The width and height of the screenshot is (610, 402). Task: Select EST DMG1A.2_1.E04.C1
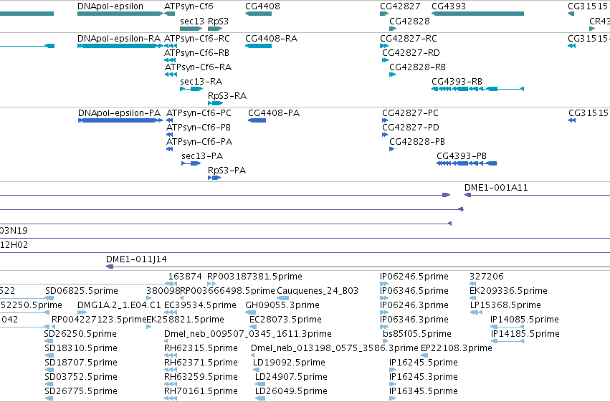(x=82, y=312)
